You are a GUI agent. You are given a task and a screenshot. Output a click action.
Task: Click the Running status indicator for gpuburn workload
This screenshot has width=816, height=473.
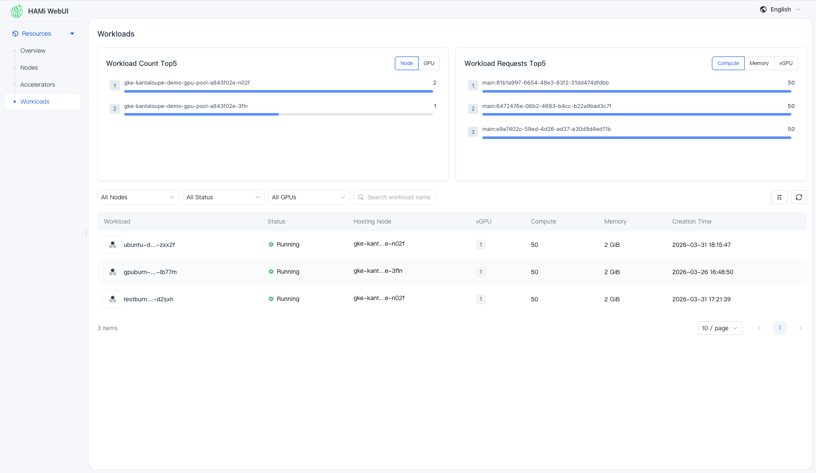coord(271,272)
